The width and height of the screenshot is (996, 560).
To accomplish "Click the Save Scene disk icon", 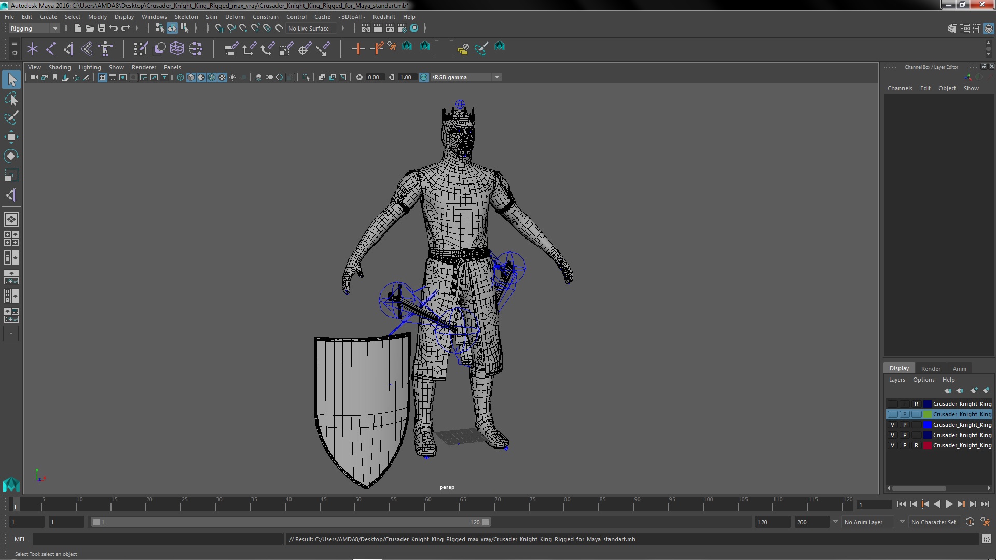I will click(x=102, y=28).
